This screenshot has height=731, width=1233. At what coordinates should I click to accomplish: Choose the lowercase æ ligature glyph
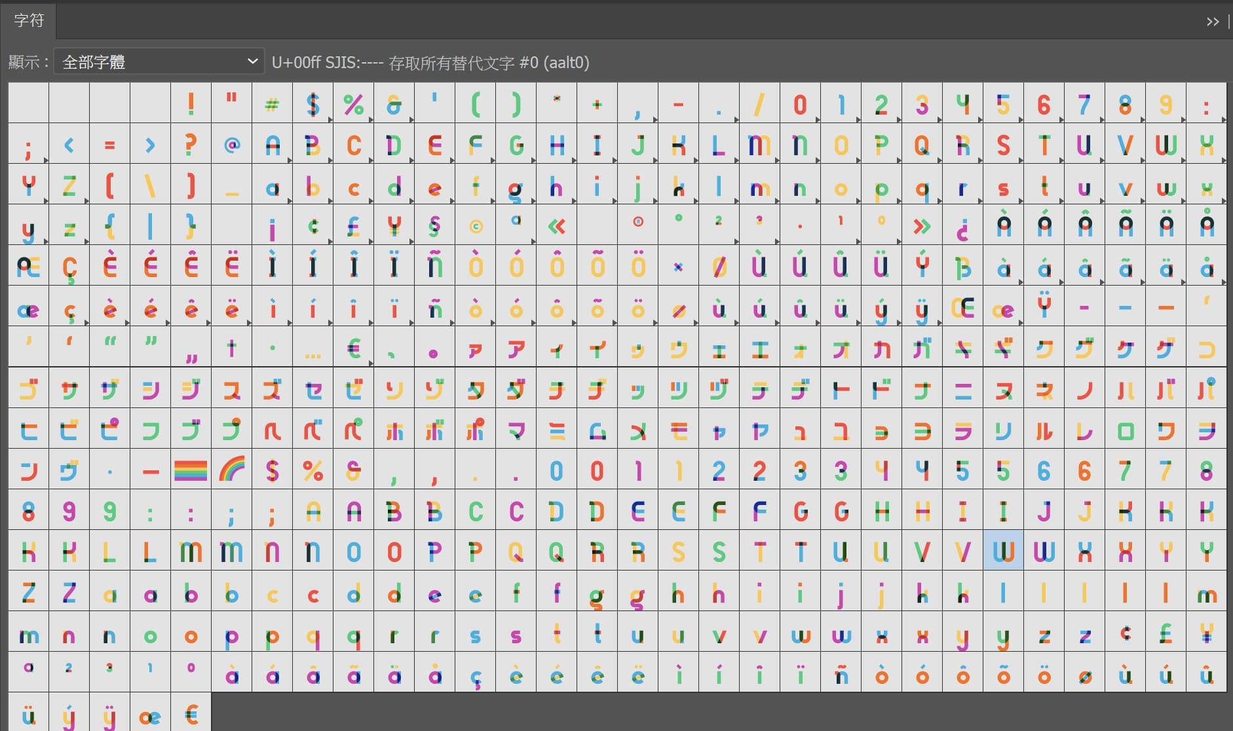[29, 307]
